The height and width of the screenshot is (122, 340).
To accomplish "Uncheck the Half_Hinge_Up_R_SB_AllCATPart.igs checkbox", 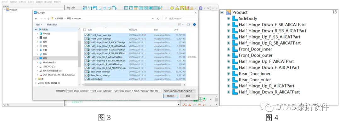I will click(x=86, y=68).
